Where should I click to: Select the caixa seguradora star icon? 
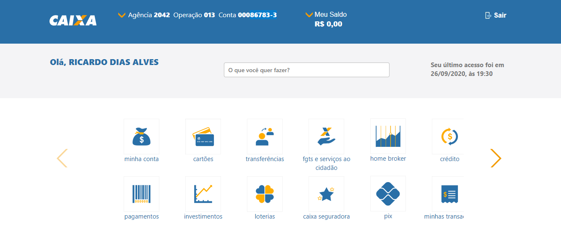[326, 194]
